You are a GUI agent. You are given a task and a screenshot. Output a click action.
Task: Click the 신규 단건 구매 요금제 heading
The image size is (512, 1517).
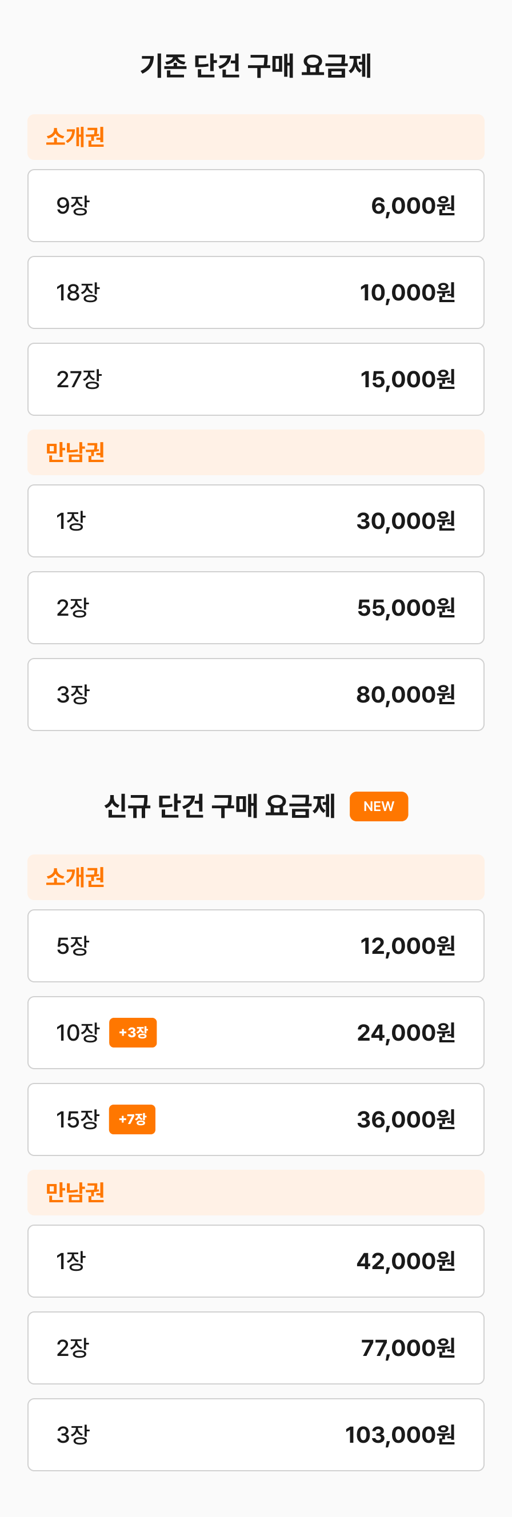(x=220, y=806)
